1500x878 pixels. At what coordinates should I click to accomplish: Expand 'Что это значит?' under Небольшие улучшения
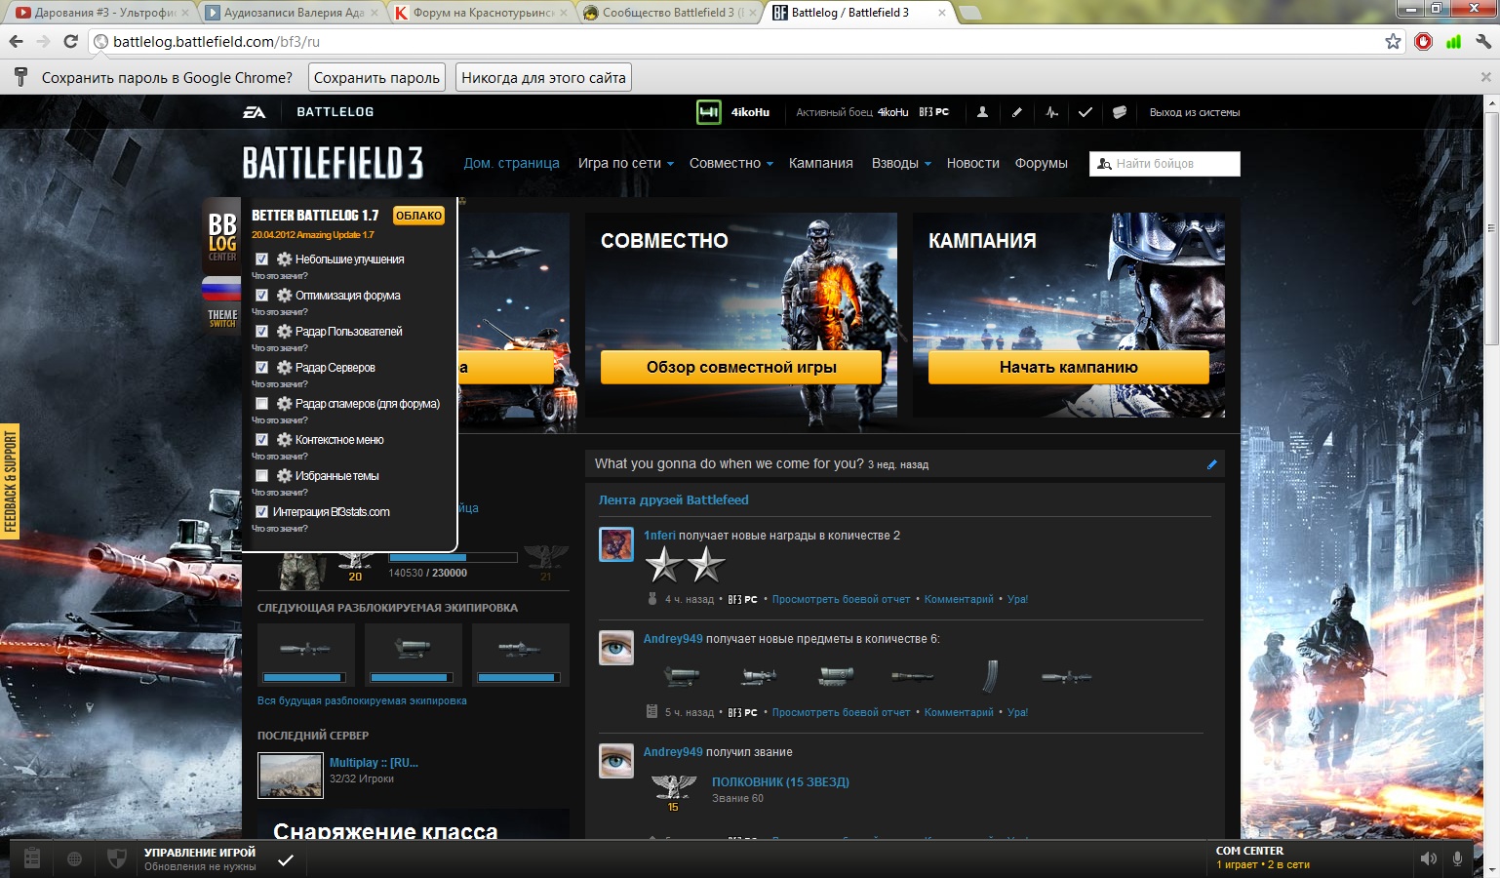pyautogui.click(x=280, y=276)
